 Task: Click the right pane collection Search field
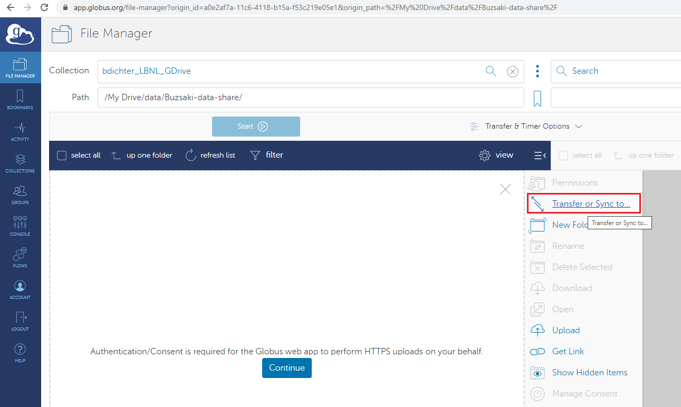pos(616,72)
